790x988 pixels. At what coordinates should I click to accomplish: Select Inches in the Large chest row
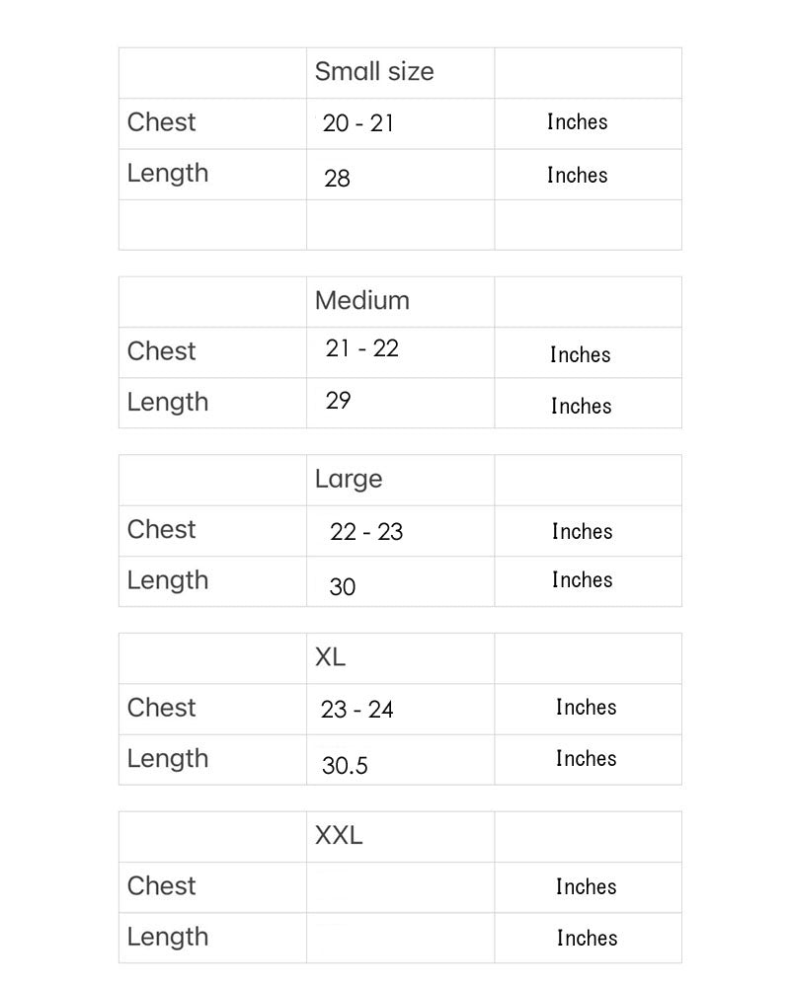click(582, 532)
